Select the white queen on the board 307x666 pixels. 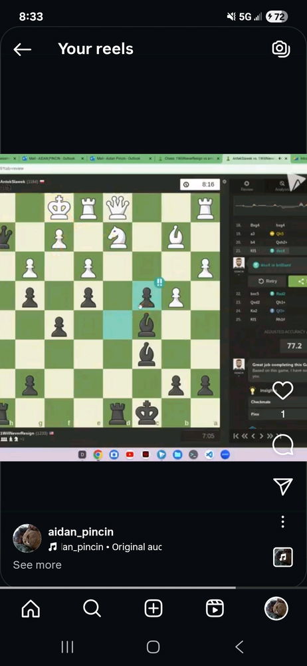pos(118,207)
